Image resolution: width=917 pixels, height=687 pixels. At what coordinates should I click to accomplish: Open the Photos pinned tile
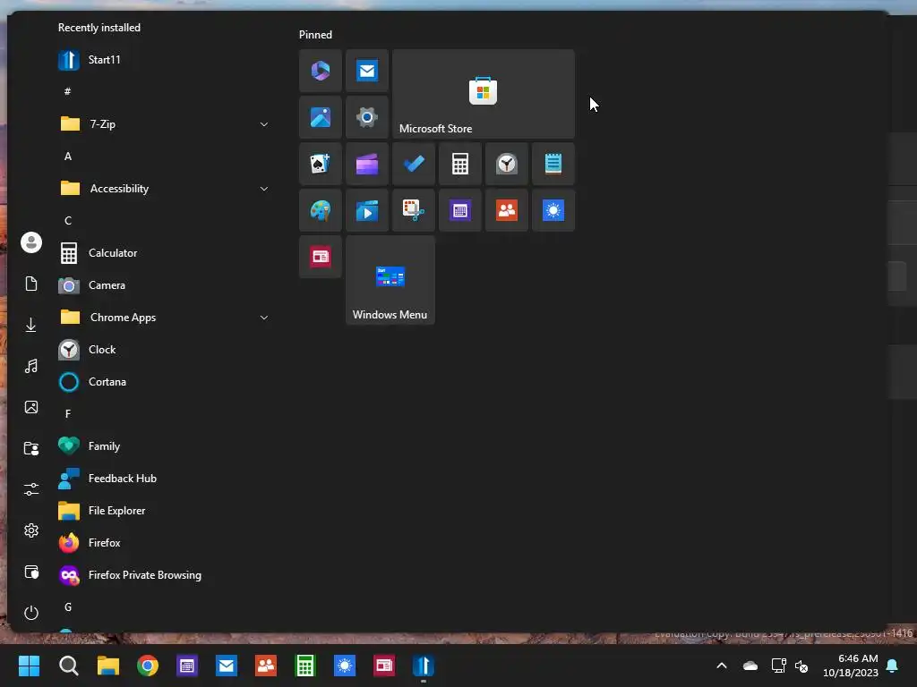point(321,117)
